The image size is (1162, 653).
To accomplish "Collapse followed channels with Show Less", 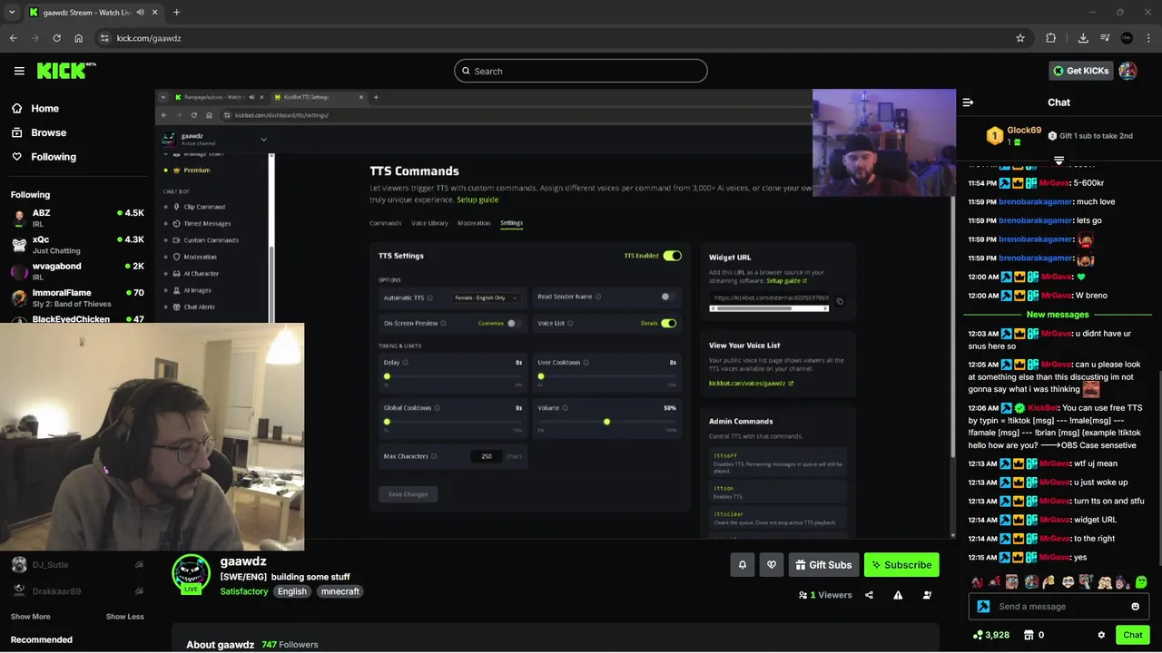I will tap(124, 617).
